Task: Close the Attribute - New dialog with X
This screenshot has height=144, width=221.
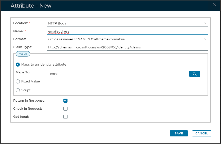Action: pyautogui.click(x=215, y=5)
